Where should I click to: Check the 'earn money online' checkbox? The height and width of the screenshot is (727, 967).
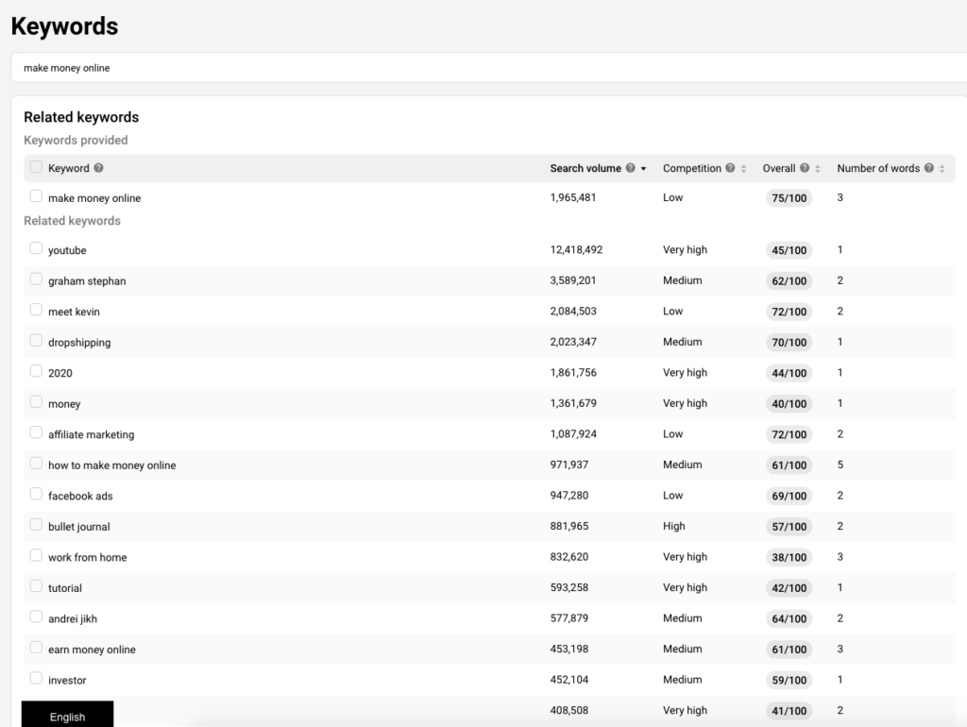pos(36,648)
